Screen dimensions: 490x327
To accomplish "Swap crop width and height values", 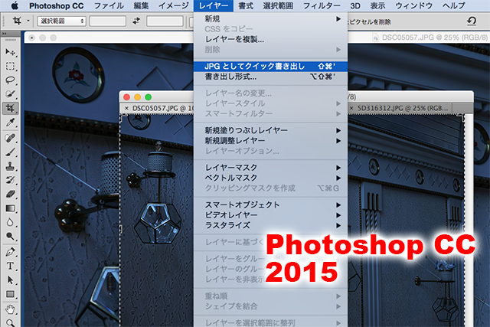I will (x=136, y=21).
